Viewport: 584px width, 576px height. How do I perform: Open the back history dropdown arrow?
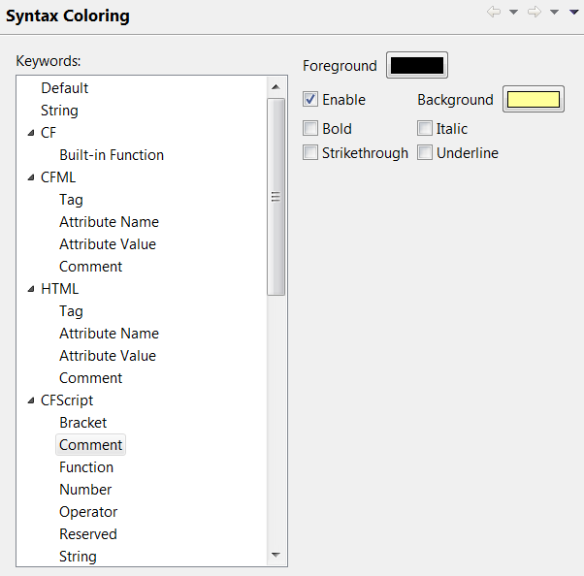514,13
